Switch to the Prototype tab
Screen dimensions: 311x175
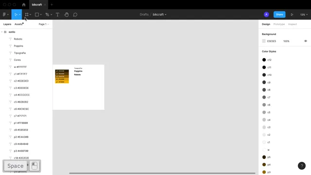click(279, 24)
